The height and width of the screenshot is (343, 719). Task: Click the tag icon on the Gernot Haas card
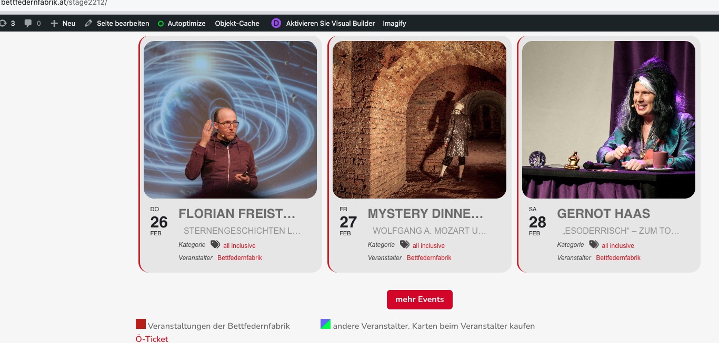tap(594, 244)
